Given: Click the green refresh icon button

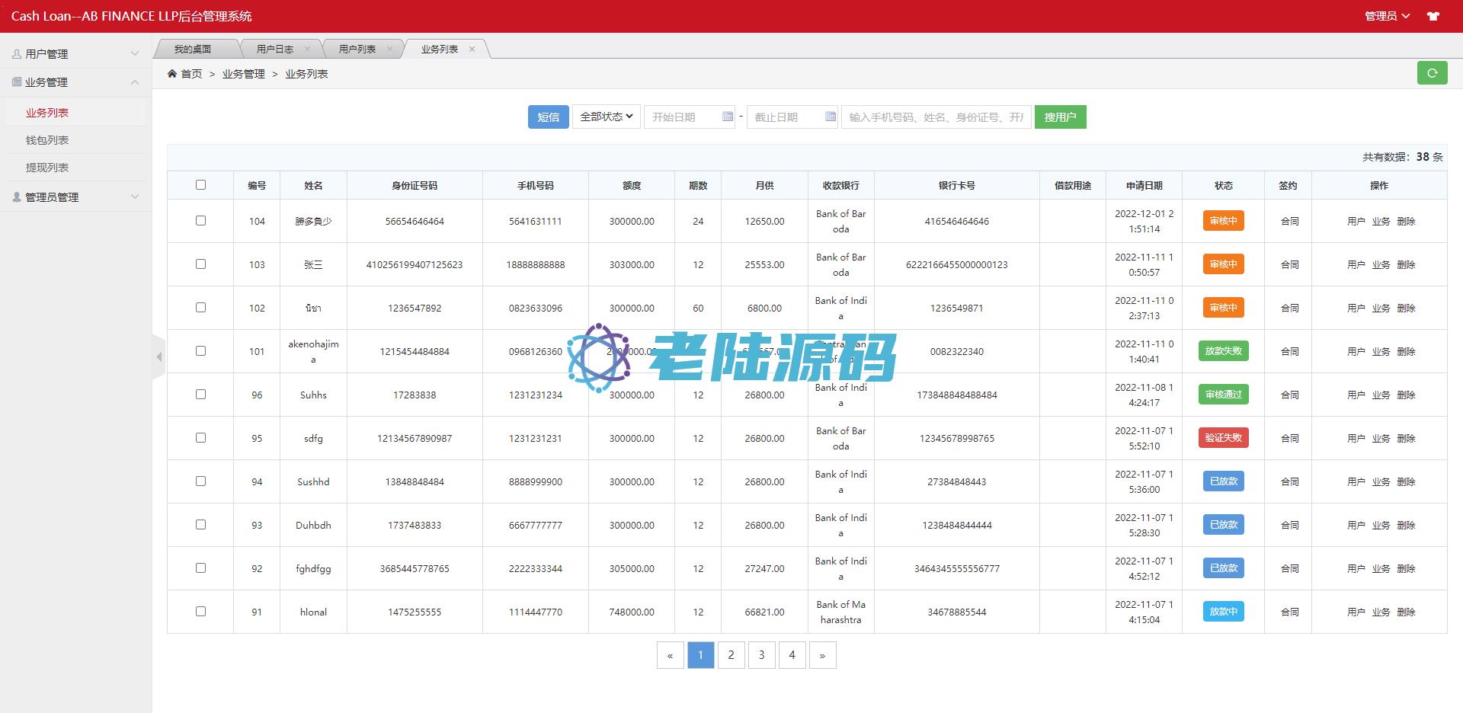Looking at the screenshot, I should pos(1432,73).
